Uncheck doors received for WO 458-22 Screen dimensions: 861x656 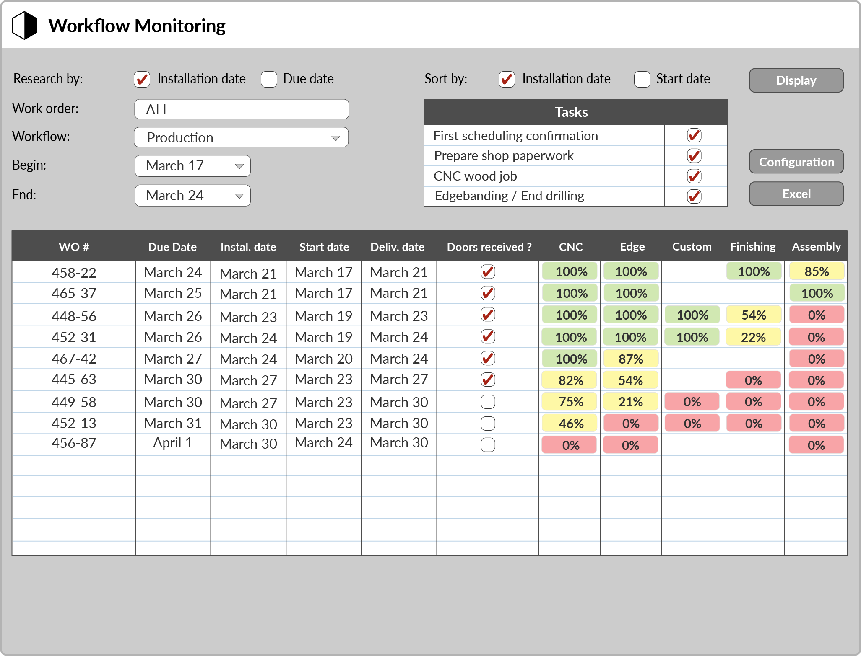(x=488, y=272)
